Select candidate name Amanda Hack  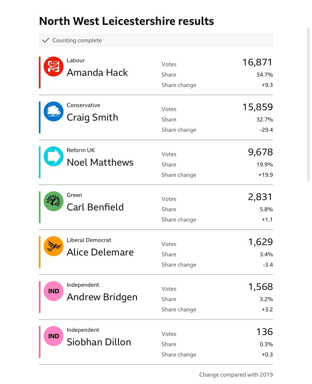(x=97, y=73)
